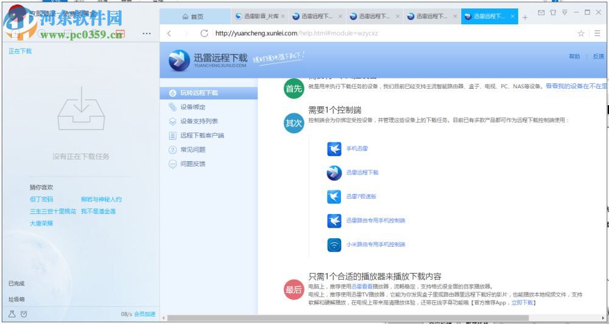Screen dimensions: 609x324
Task: Bookmark this page with the star icon
Action: click(x=580, y=33)
